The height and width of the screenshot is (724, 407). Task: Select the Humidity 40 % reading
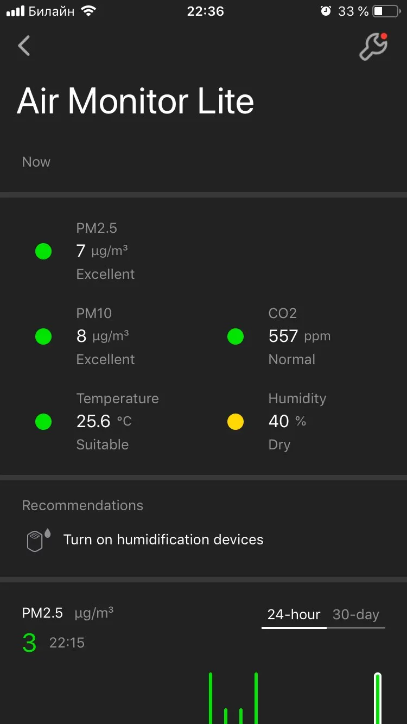coord(287,422)
